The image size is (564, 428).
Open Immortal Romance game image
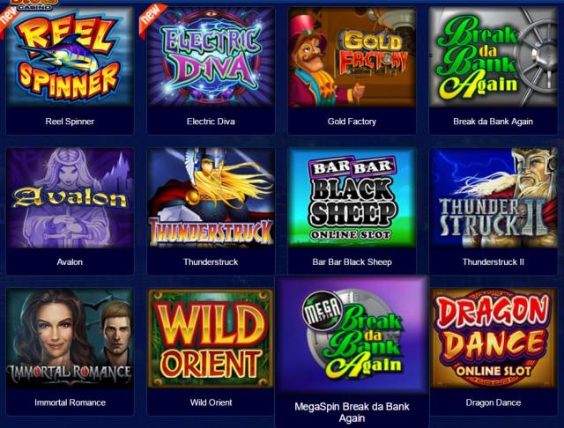pos(70,338)
